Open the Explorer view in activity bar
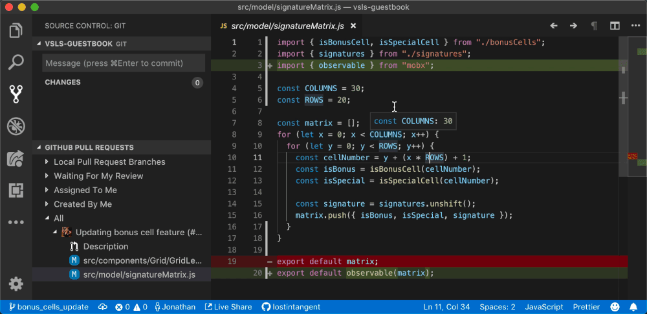This screenshot has height=314, width=647. coord(16,30)
